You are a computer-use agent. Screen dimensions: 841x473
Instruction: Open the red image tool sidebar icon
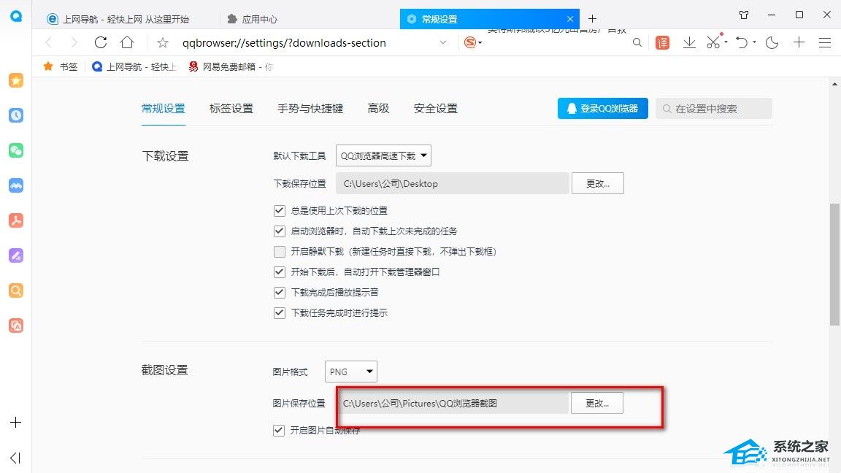point(16,326)
